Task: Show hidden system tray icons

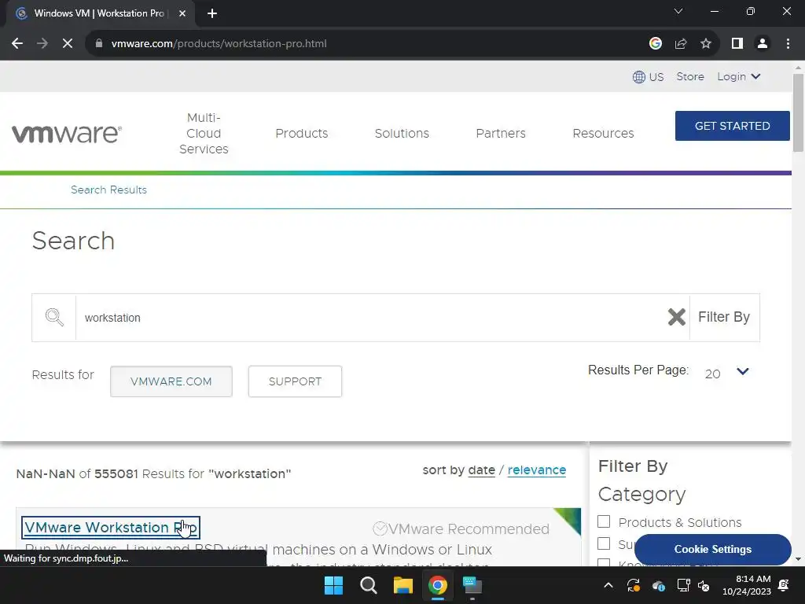Action: [x=608, y=585]
